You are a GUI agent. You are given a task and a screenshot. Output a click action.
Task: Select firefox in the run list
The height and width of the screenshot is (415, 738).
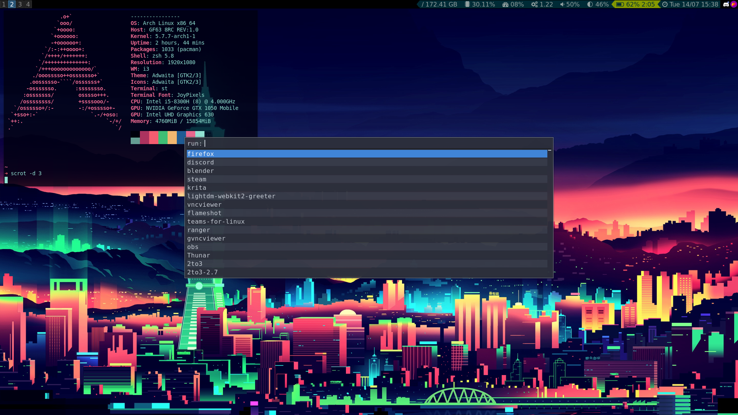click(x=367, y=154)
